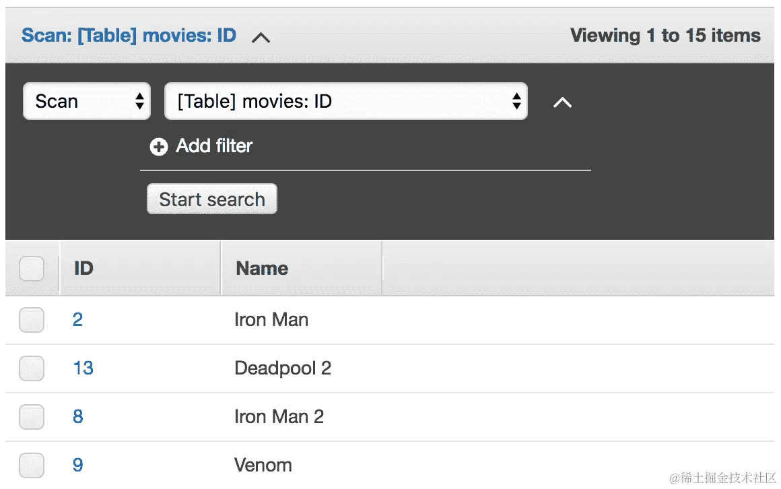This screenshot has width=781, height=489.
Task: Collapse the blue Scan header chevron
Action: pos(261,38)
